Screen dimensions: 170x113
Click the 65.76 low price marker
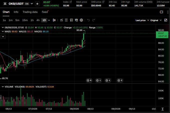click(x=4, y=78)
